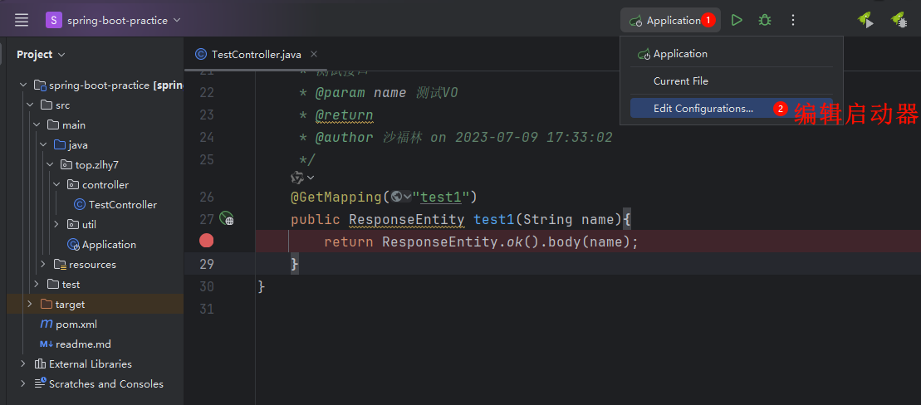This screenshot has width=921, height=405.
Task: Expand the target folder
Action: (x=30, y=305)
